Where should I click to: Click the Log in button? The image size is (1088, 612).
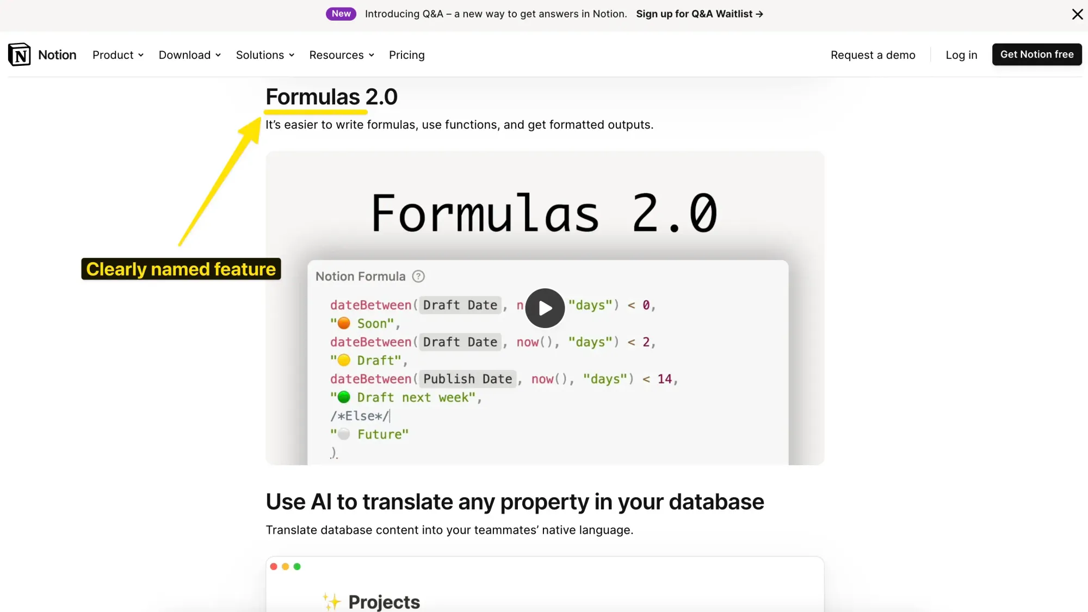[961, 54]
